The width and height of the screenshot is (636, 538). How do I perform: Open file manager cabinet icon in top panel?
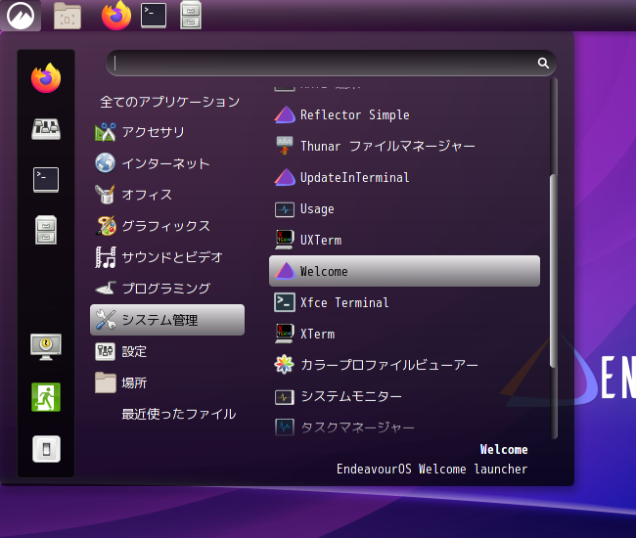pyautogui.click(x=191, y=16)
